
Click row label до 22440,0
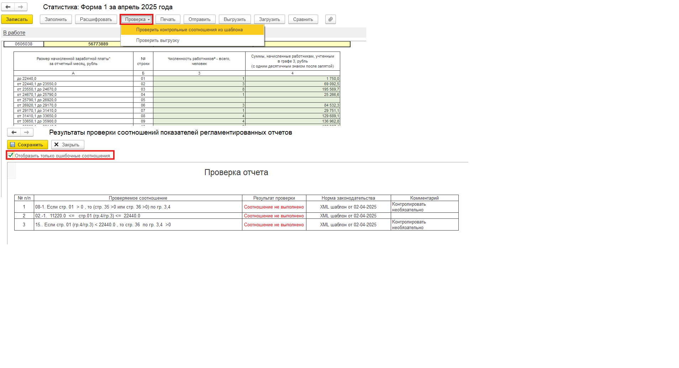(x=73, y=79)
